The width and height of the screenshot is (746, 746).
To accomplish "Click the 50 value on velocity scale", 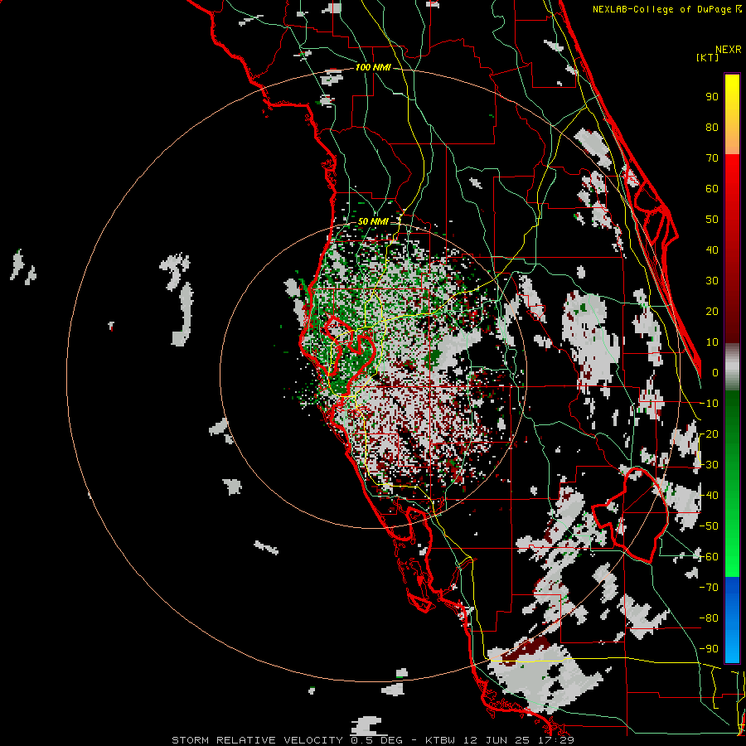I will (x=712, y=220).
